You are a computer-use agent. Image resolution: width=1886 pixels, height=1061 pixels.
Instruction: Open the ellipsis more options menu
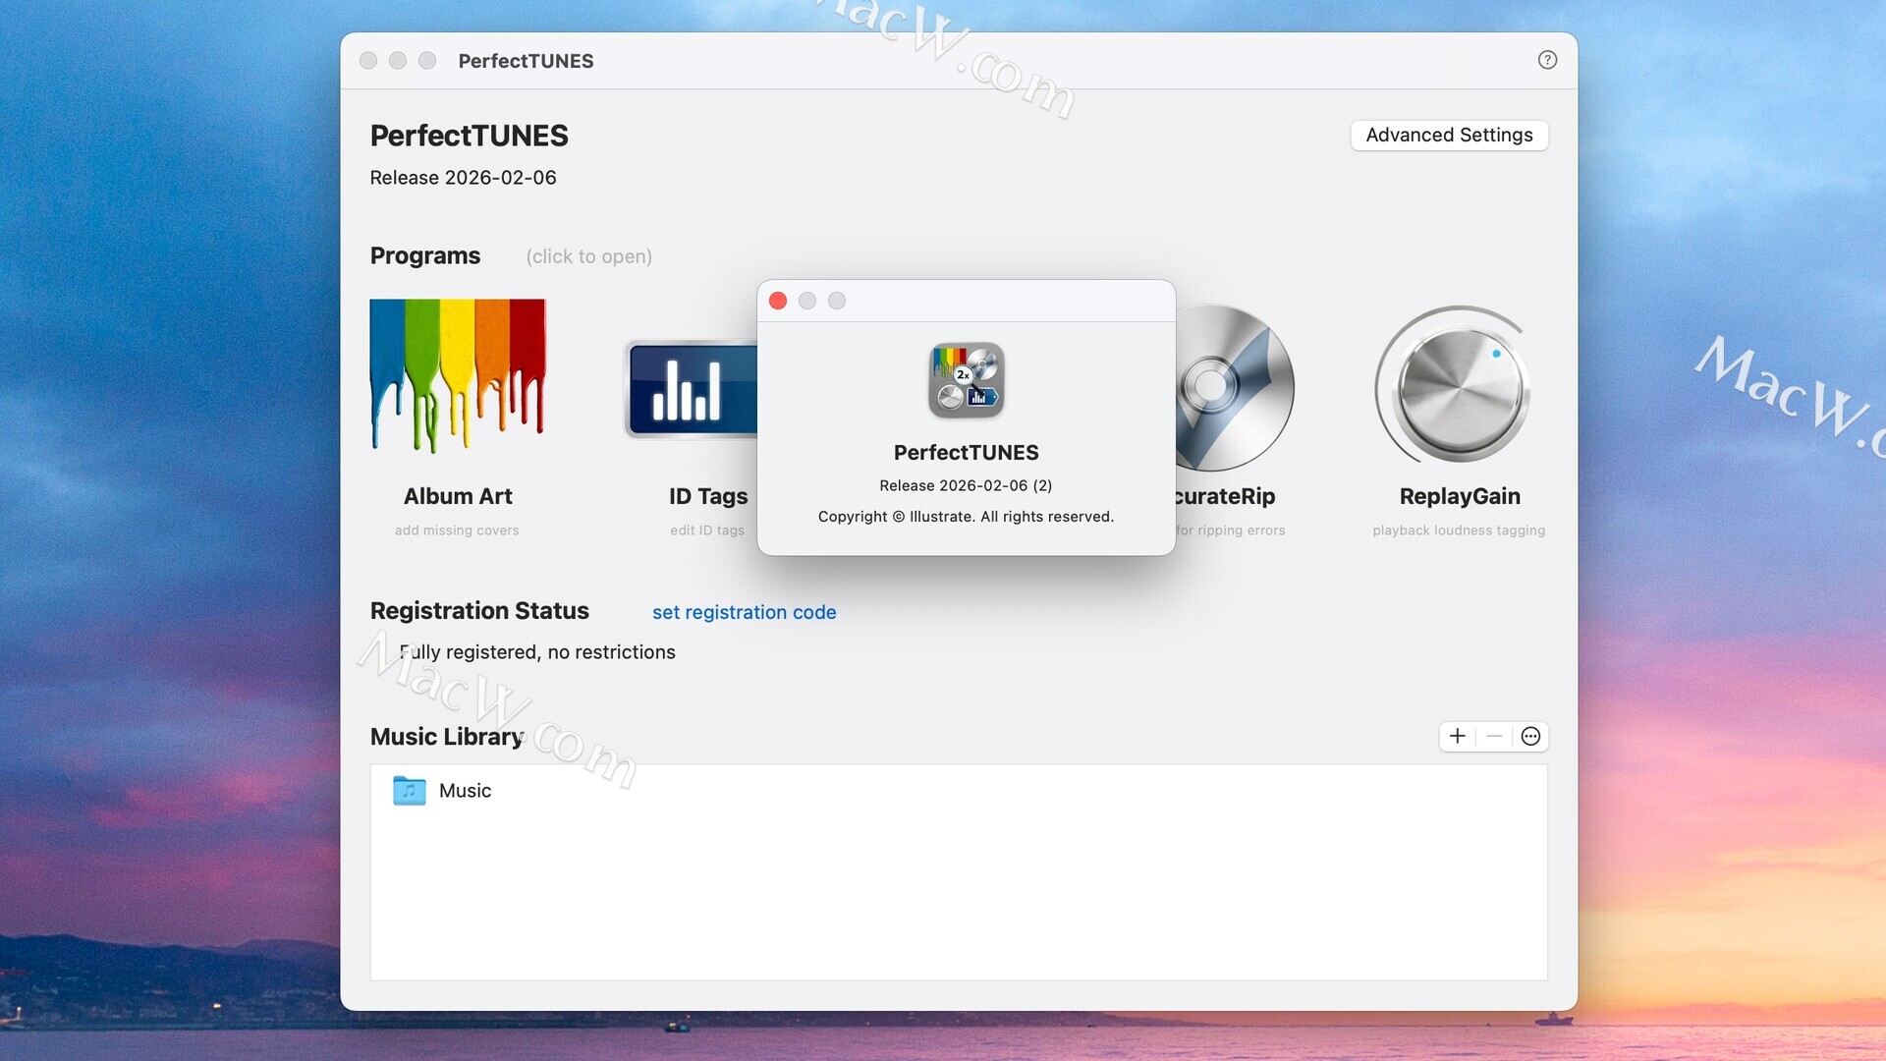(1530, 737)
